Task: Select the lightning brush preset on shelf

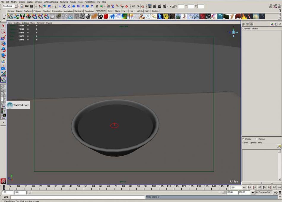Action: click(x=250, y=17)
